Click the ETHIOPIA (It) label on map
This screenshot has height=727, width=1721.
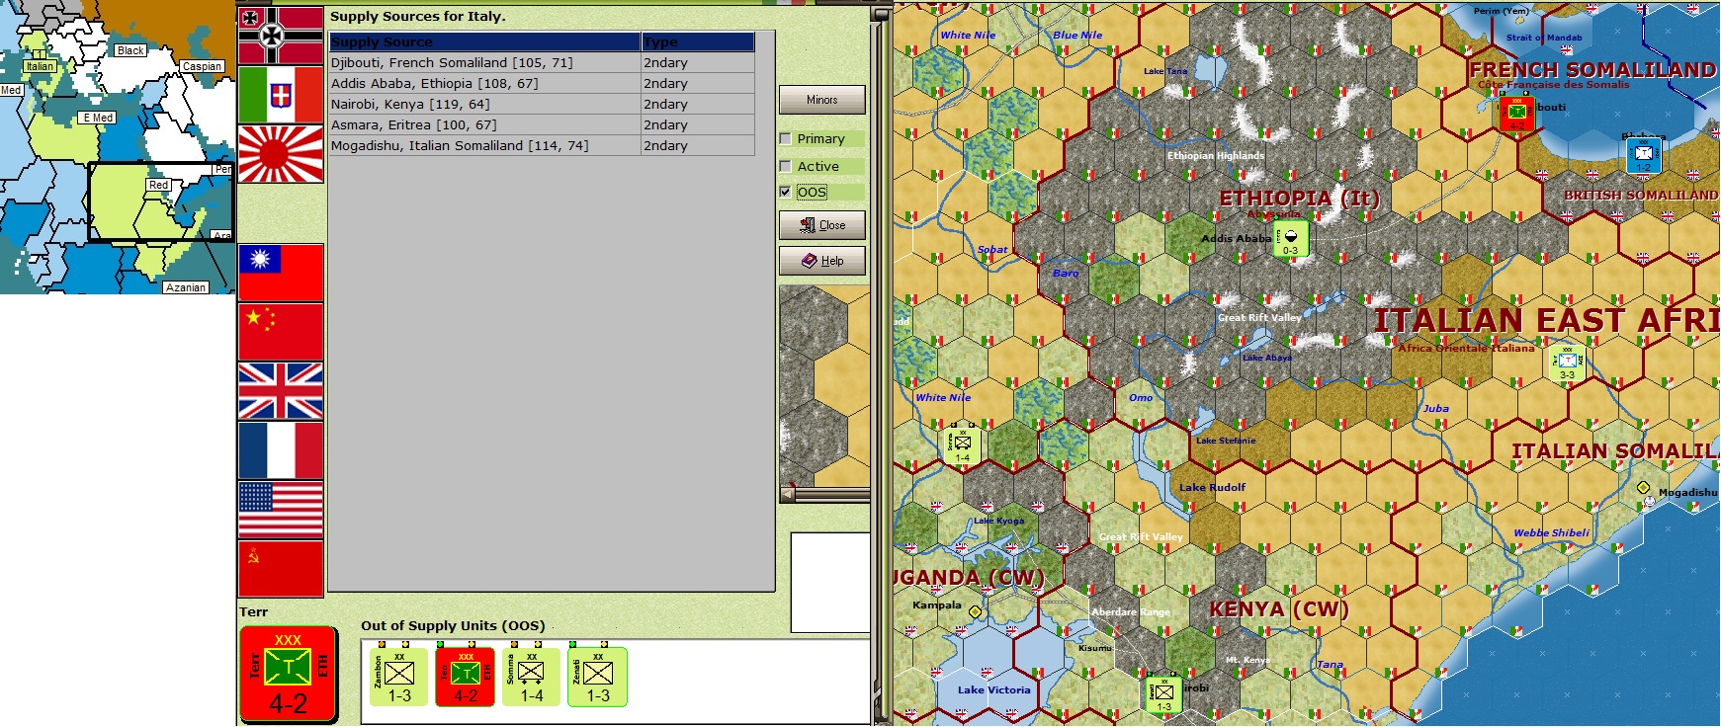[x=1299, y=199]
